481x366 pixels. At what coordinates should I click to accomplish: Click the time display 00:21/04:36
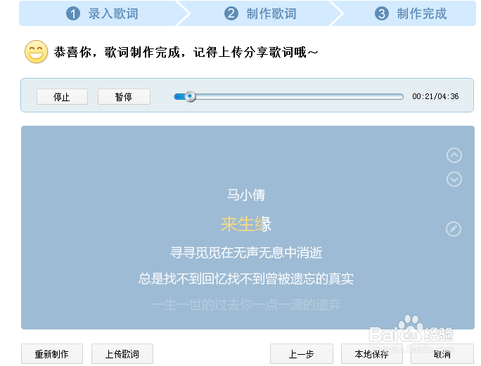tap(435, 96)
